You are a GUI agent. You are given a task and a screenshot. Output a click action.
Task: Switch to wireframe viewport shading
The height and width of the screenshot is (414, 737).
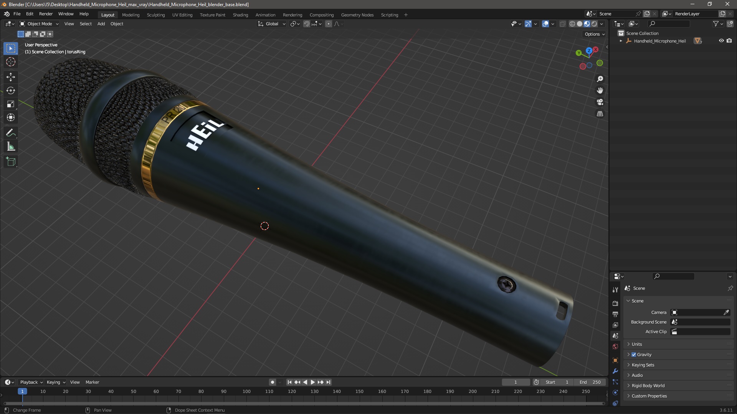[x=572, y=24]
